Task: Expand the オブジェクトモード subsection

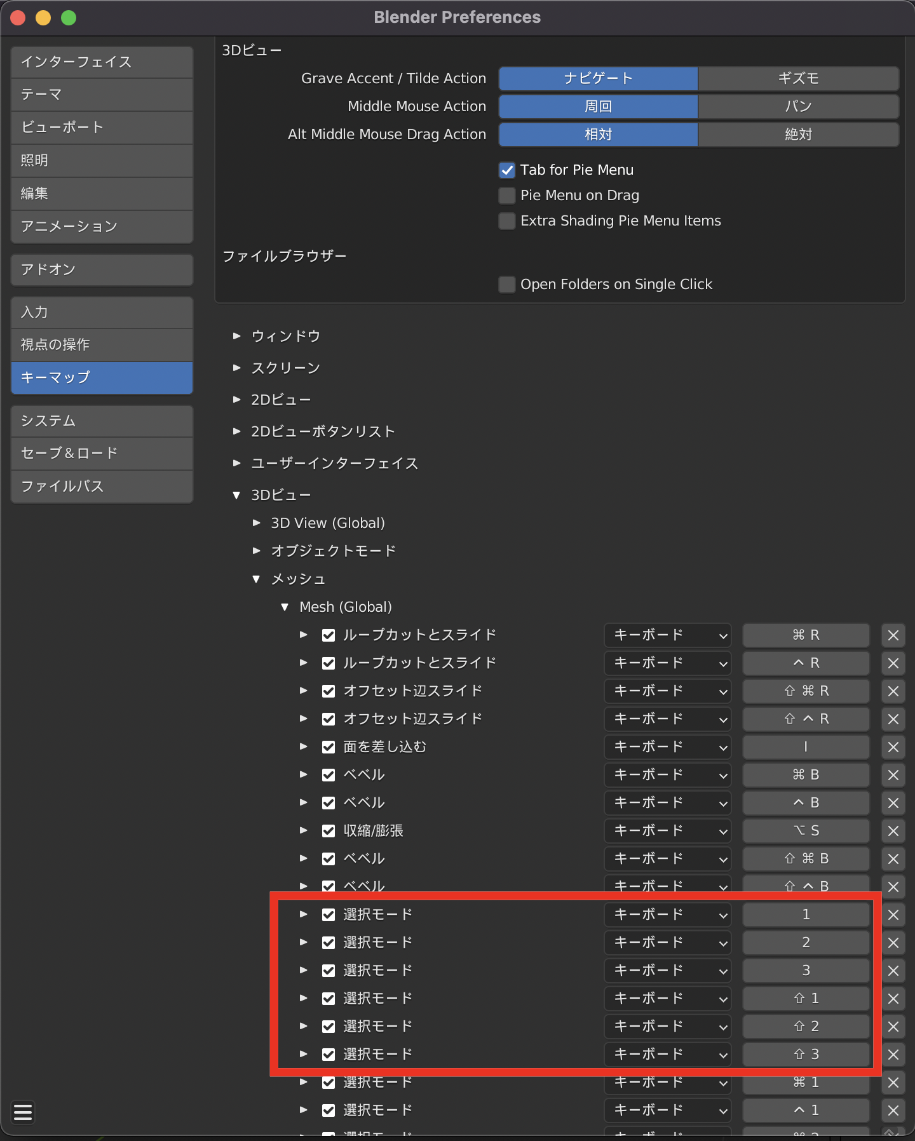Action: (257, 551)
